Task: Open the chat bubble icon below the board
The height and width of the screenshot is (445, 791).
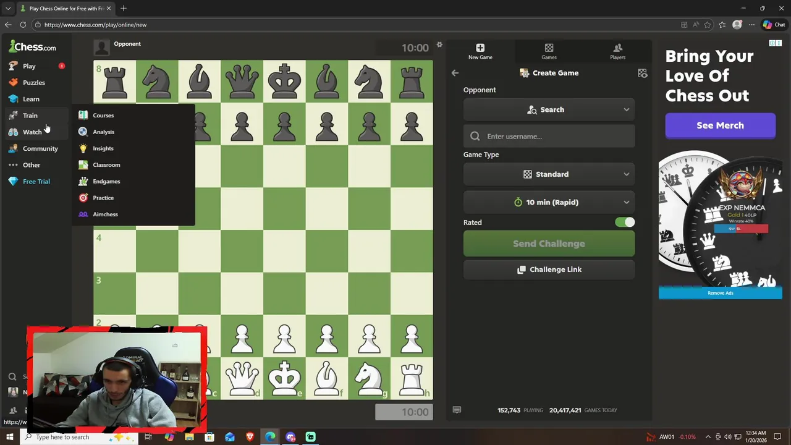Action: pyautogui.click(x=457, y=410)
